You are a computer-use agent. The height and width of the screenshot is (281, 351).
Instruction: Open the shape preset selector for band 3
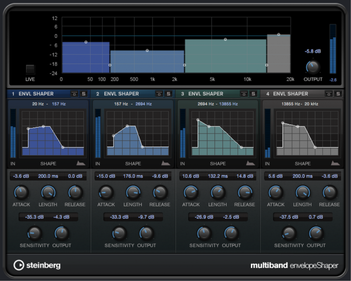[251, 162]
